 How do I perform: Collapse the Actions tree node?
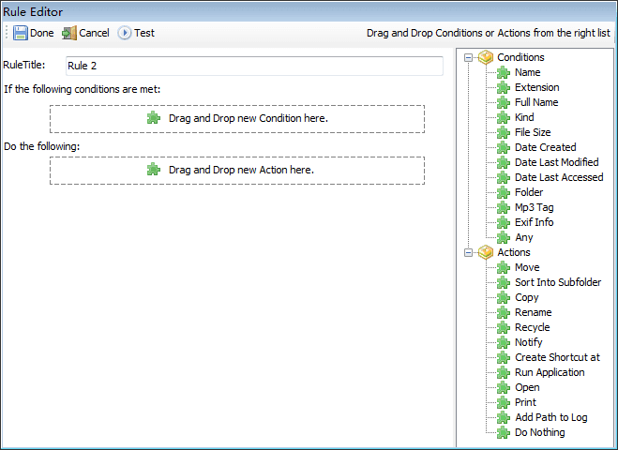point(468,252)
